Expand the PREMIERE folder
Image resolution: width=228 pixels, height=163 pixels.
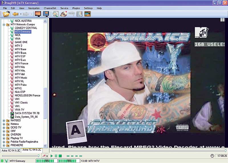[x=4, y=145]
